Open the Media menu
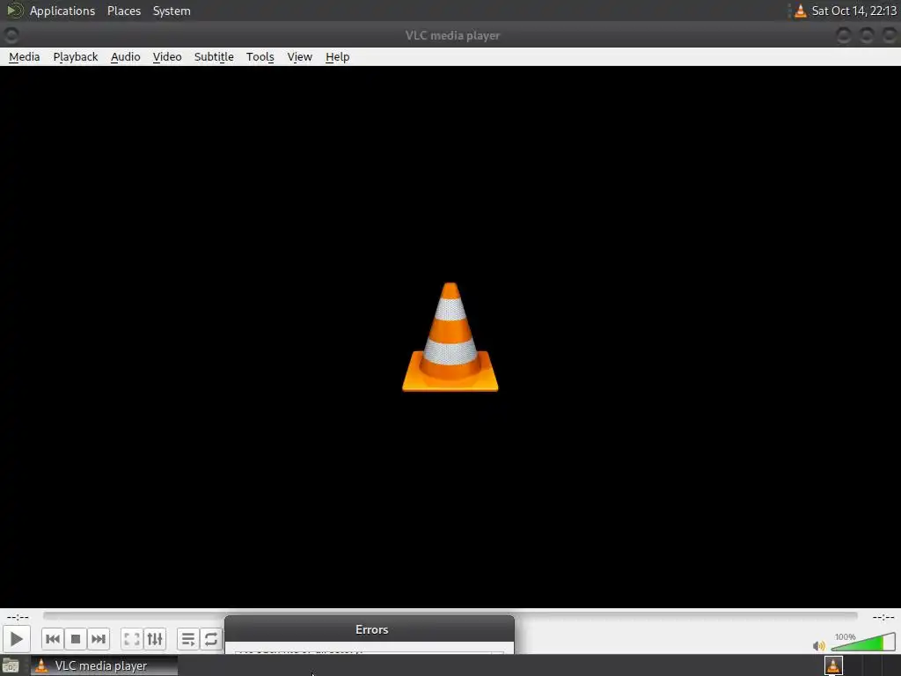 point(24,57)
